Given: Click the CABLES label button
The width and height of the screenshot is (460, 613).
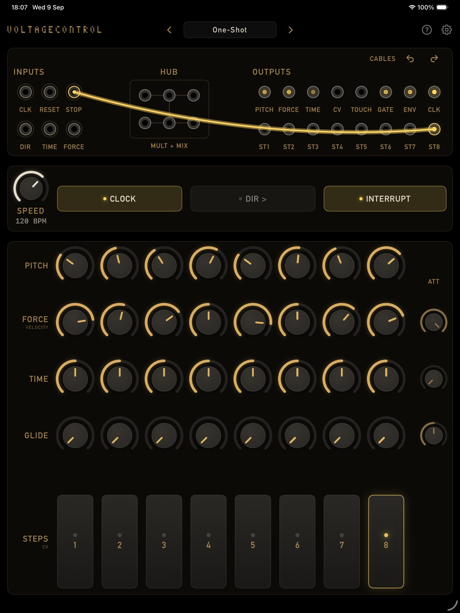Looking at the screenshot, I should click(x=383, y=59).
